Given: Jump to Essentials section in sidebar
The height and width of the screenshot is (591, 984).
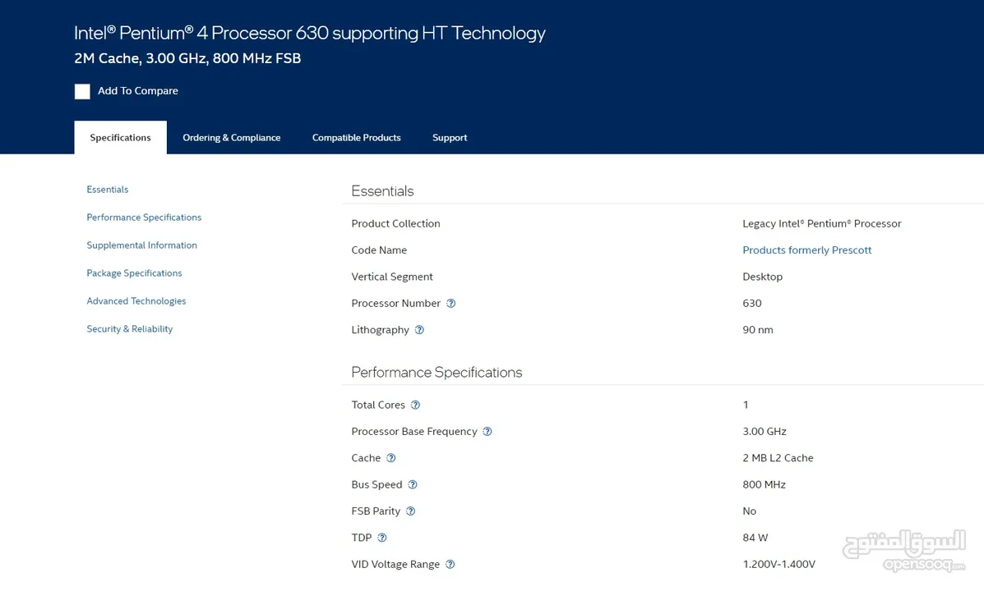Looking at the screenshot, I should pyautogui.click(x=108, y=190).
